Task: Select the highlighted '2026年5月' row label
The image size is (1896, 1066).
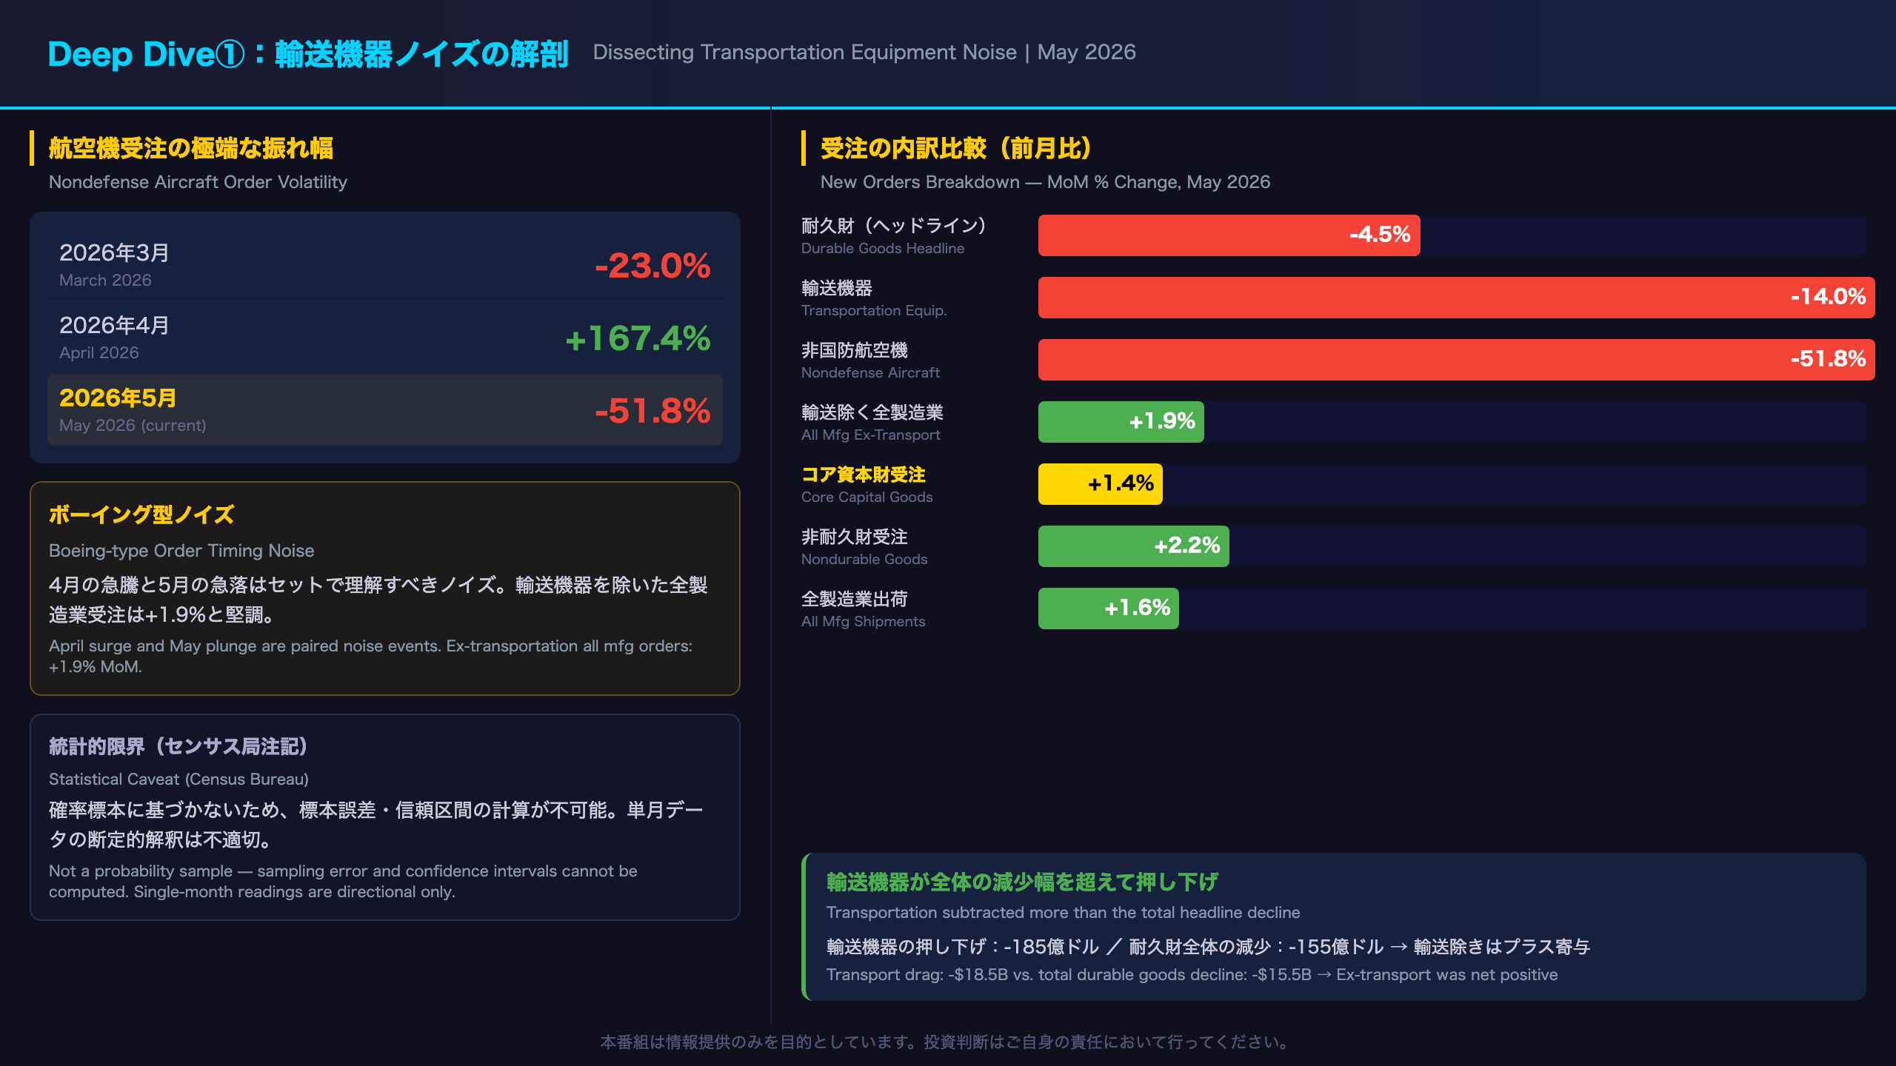Action: pos(118,398)
